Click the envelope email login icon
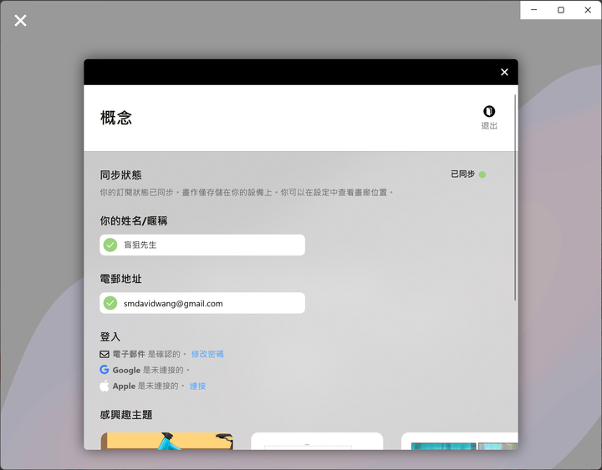The width and height of the screenshot is (602, 470). [105, 354]
